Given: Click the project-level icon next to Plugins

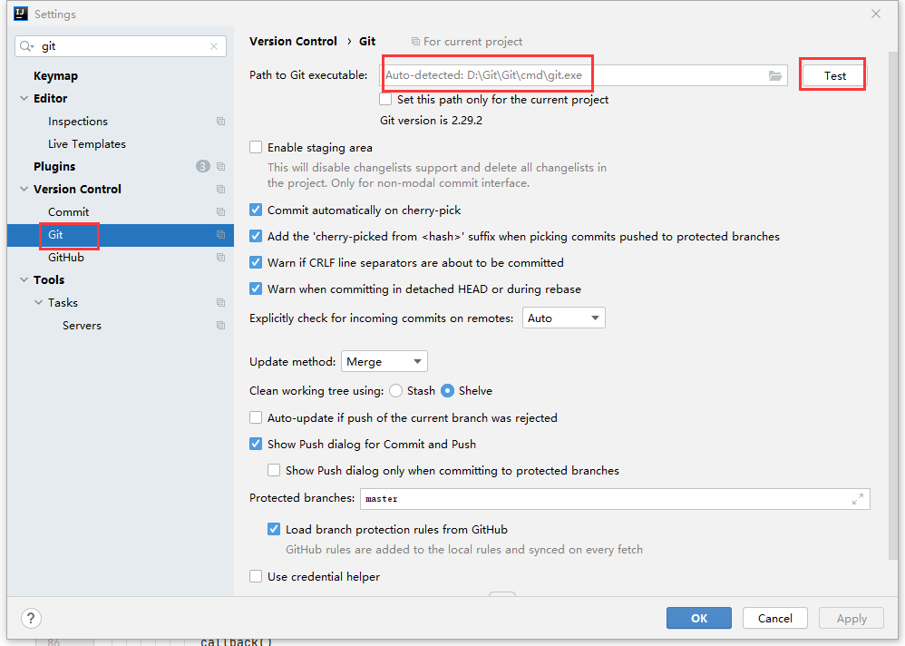Looking at the screenshot, I should [220, 166].
